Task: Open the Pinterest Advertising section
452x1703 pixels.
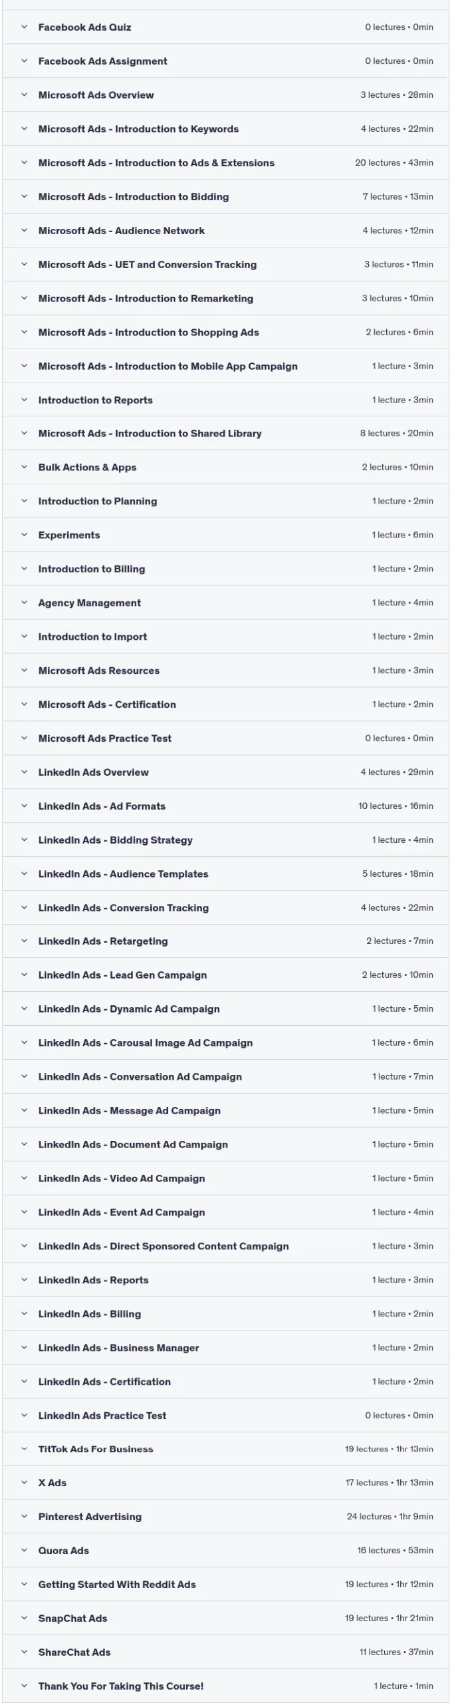Action: click(x=225, y=1517)
